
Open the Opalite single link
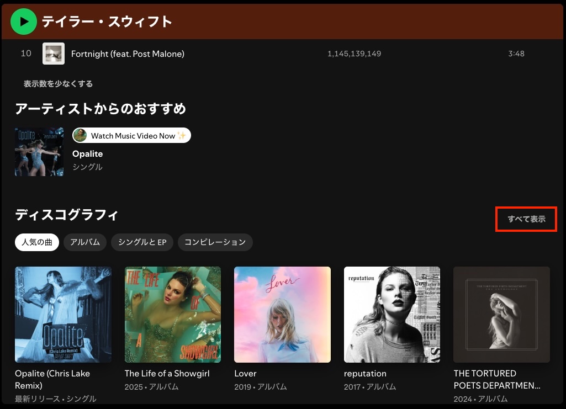tap(87, 153)
